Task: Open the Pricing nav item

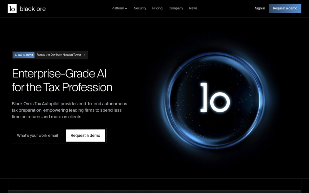Action: 157,8
